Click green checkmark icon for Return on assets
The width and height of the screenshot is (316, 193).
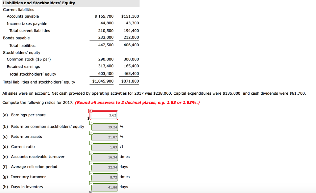pyautogui.click(x=91, y=133)
